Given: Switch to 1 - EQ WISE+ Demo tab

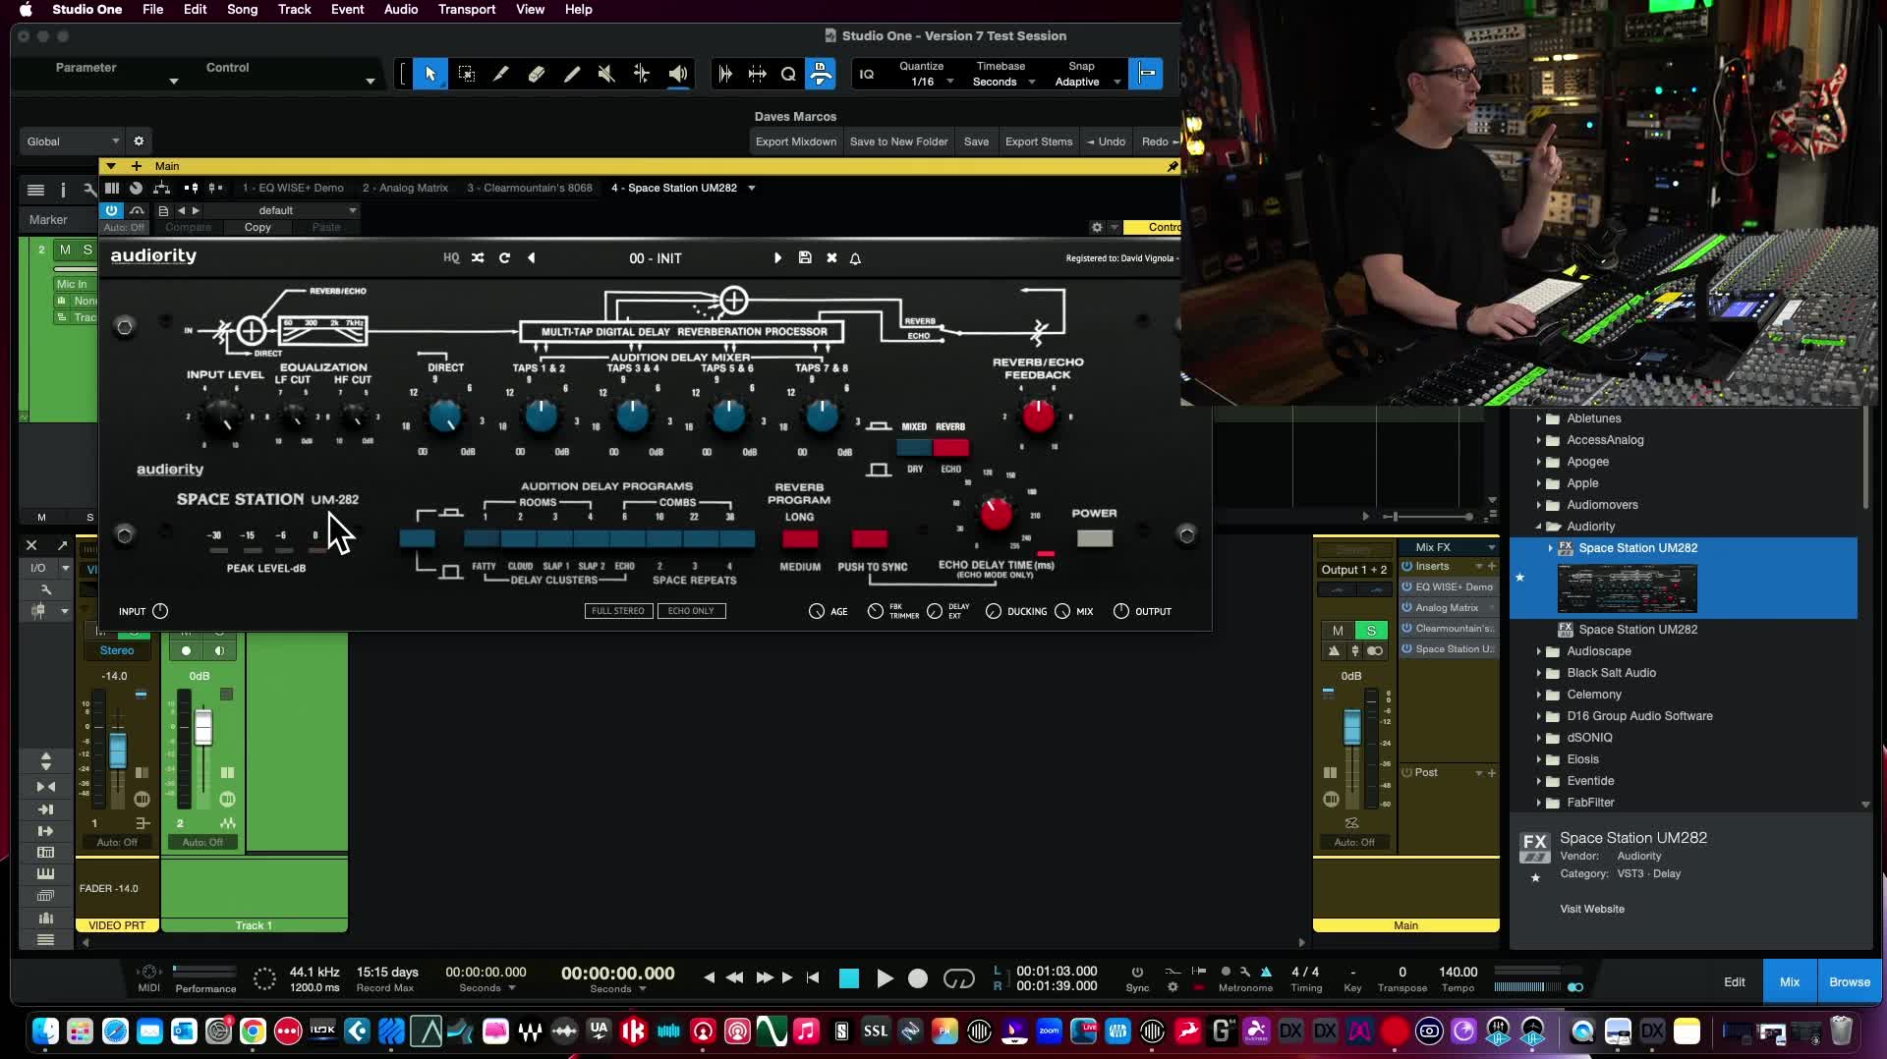Looking at the screenshot, I should [293, 188].
